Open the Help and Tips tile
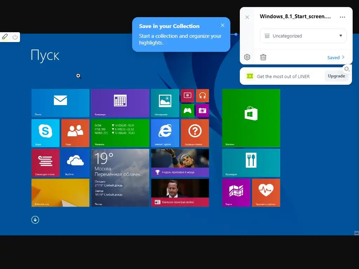 click(x=195, y=133)
